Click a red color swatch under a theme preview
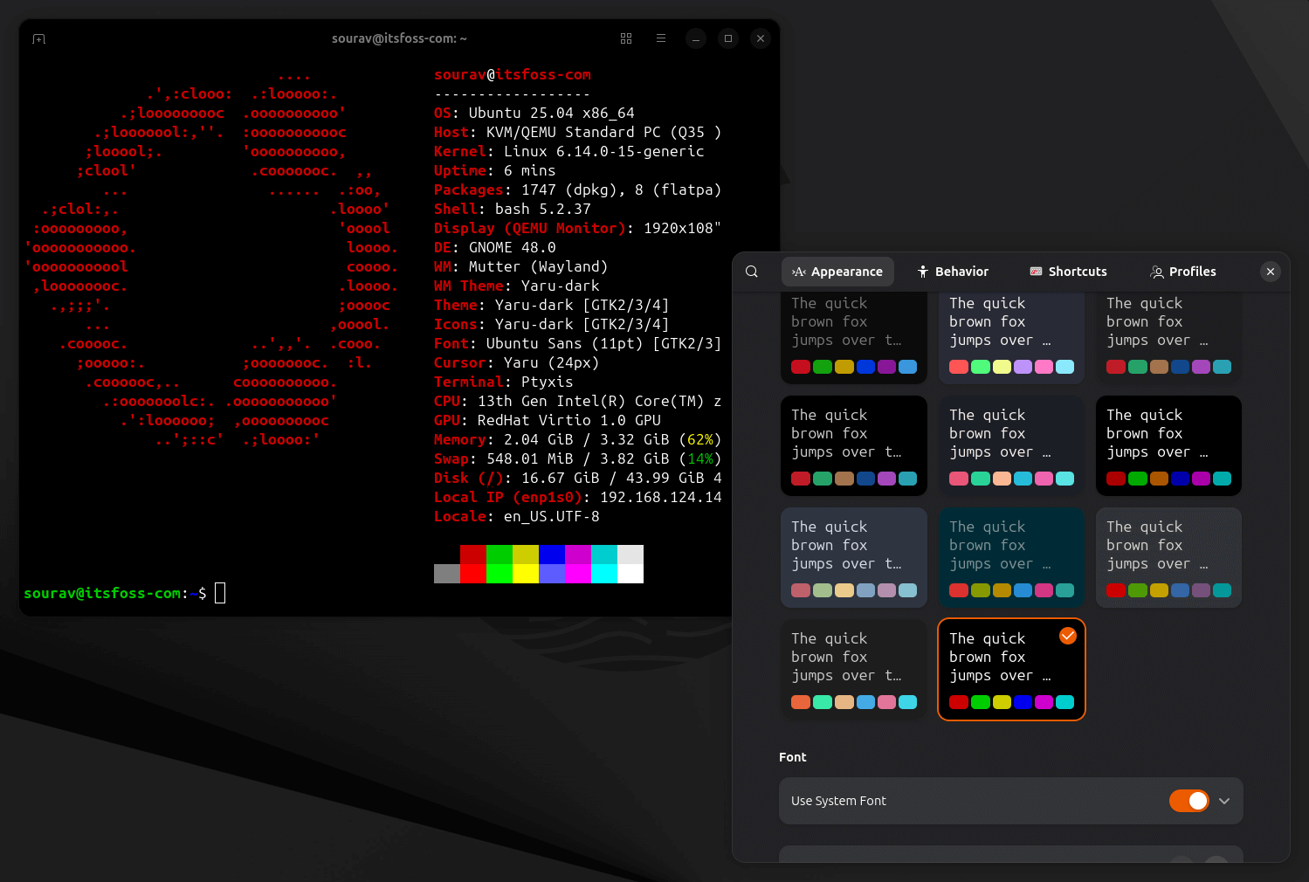 click(801, 367)
